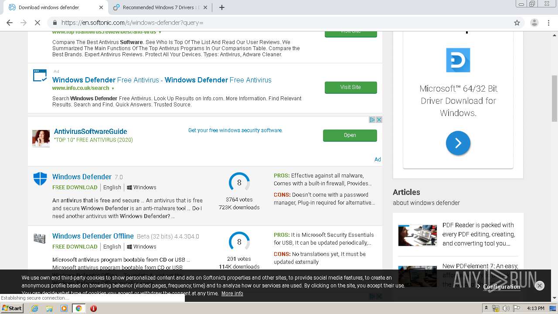This screenshot has height=314, width=558.
Task: Bookmark this page with the star
Action: [517, 23]
